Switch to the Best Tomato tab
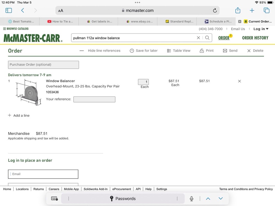Screen dimensions: 275x206 click(21, 21)
